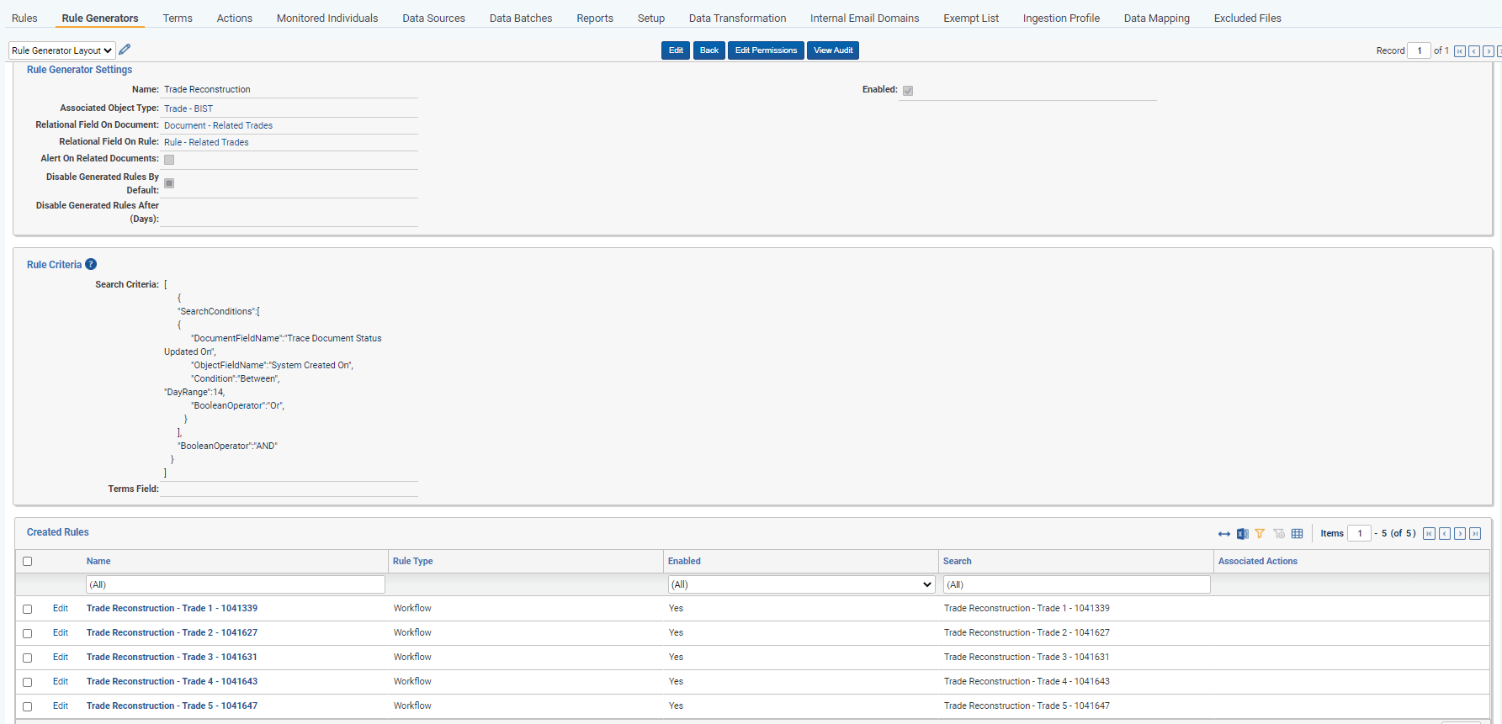
Task: Open the Rules tab
Action: point(24,18)
